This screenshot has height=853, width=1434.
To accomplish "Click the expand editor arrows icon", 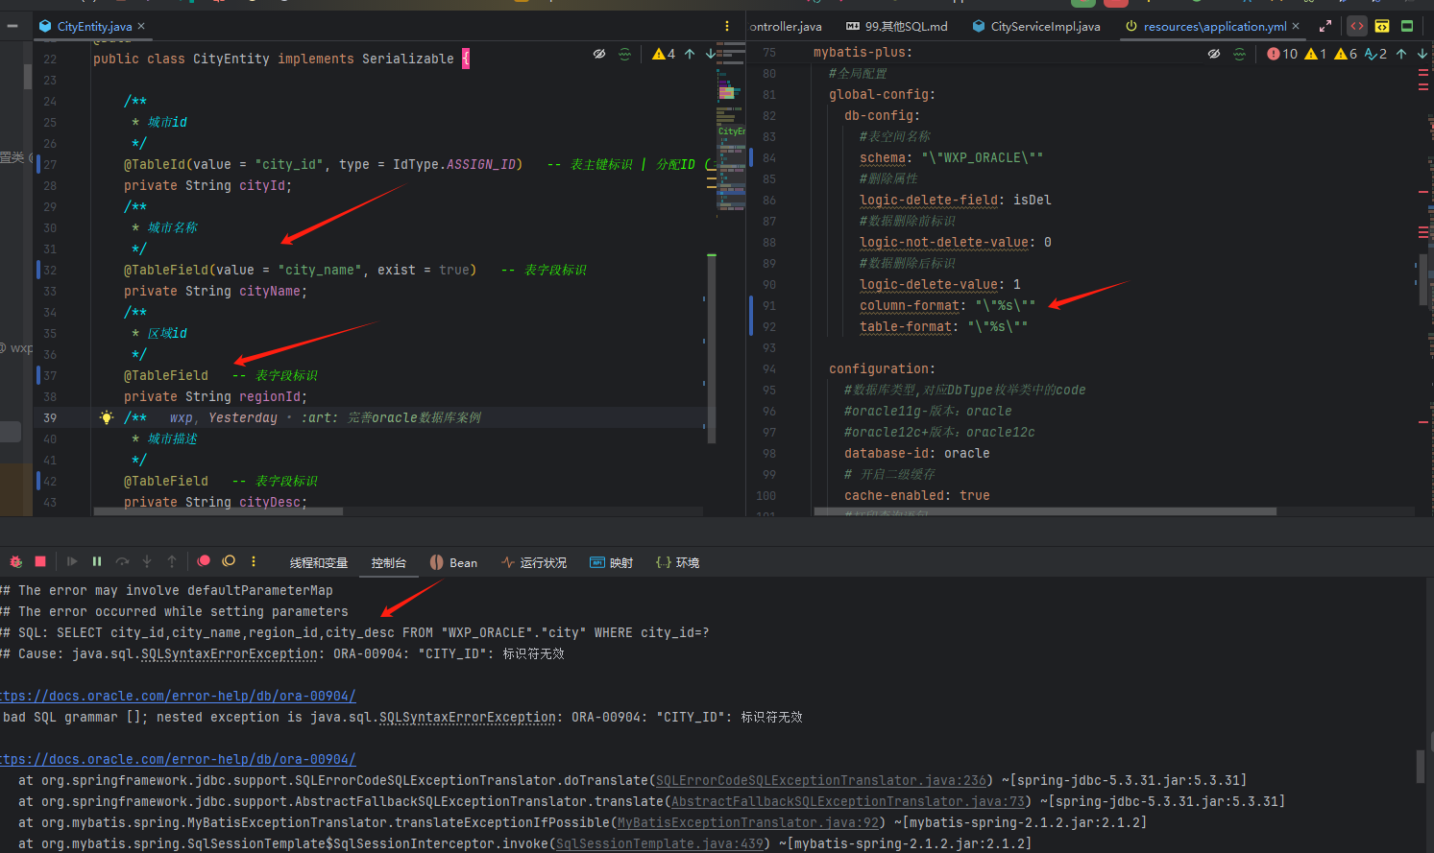I will (x=1325, y=26).
